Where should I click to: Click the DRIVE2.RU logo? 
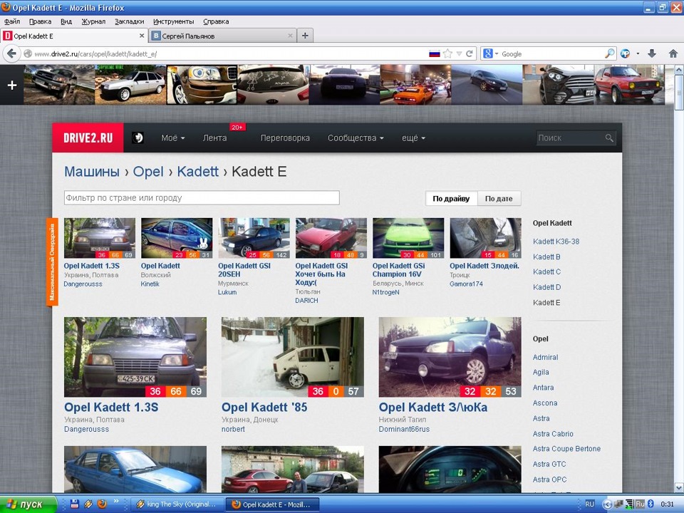[x=88, y=138]
